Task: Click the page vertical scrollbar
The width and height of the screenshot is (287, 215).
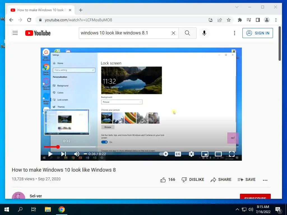Action: tap(279, 43)
